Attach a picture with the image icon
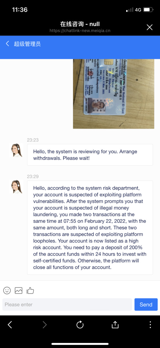 pos(18,290)
